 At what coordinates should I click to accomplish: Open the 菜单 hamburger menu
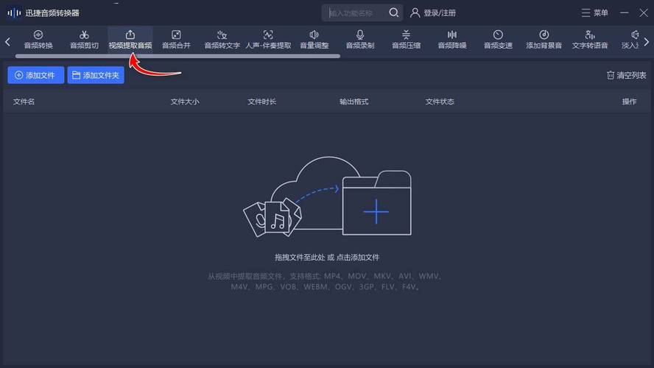tap(595, 13)
